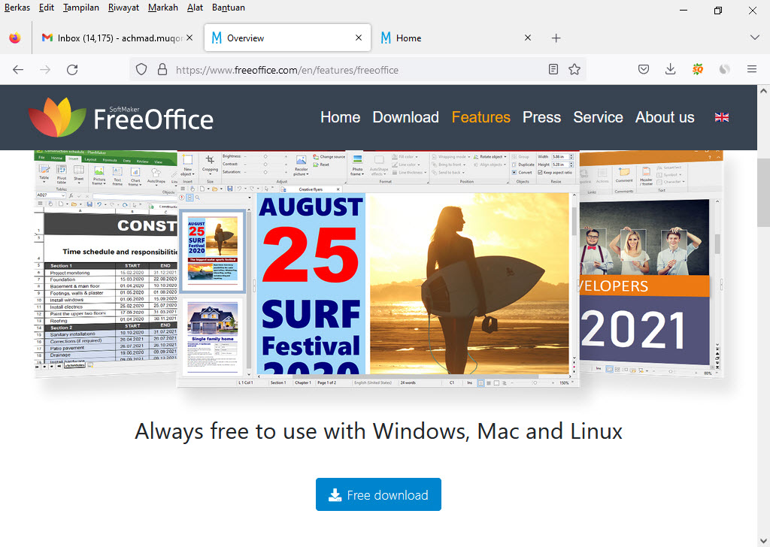Switch to the Formula ribbon tab
Viewport: 770px width, 547px height.
pyautogui.click(x=110, y=160)
